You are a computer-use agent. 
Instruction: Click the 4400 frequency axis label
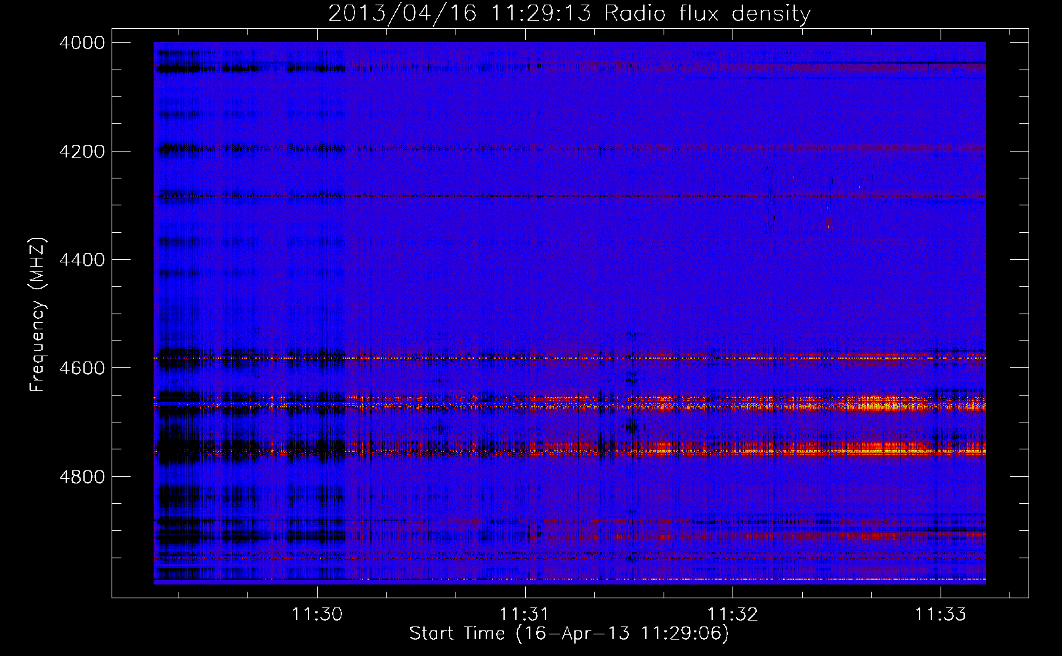pyautogui.click(x=82, y=260)
